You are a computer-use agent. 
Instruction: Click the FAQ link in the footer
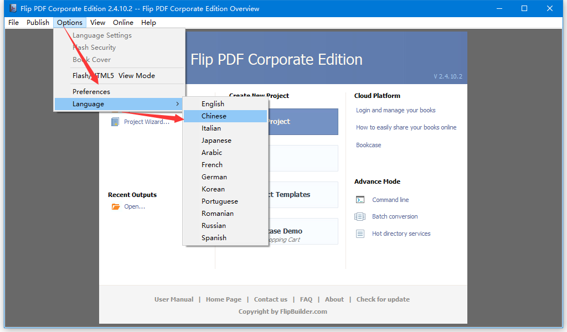pyautogui.click(x=306, y=299)
